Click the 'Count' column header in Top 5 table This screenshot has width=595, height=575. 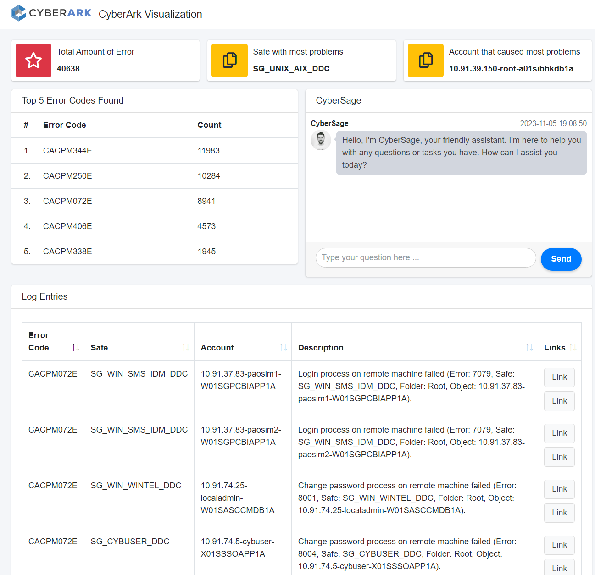point(209,125)
